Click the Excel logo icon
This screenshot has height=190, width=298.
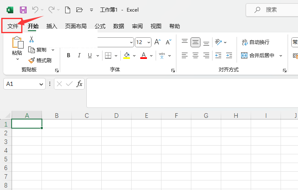click(10, 10)
